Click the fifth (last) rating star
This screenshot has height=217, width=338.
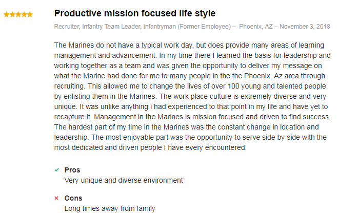tap(30, 14)
